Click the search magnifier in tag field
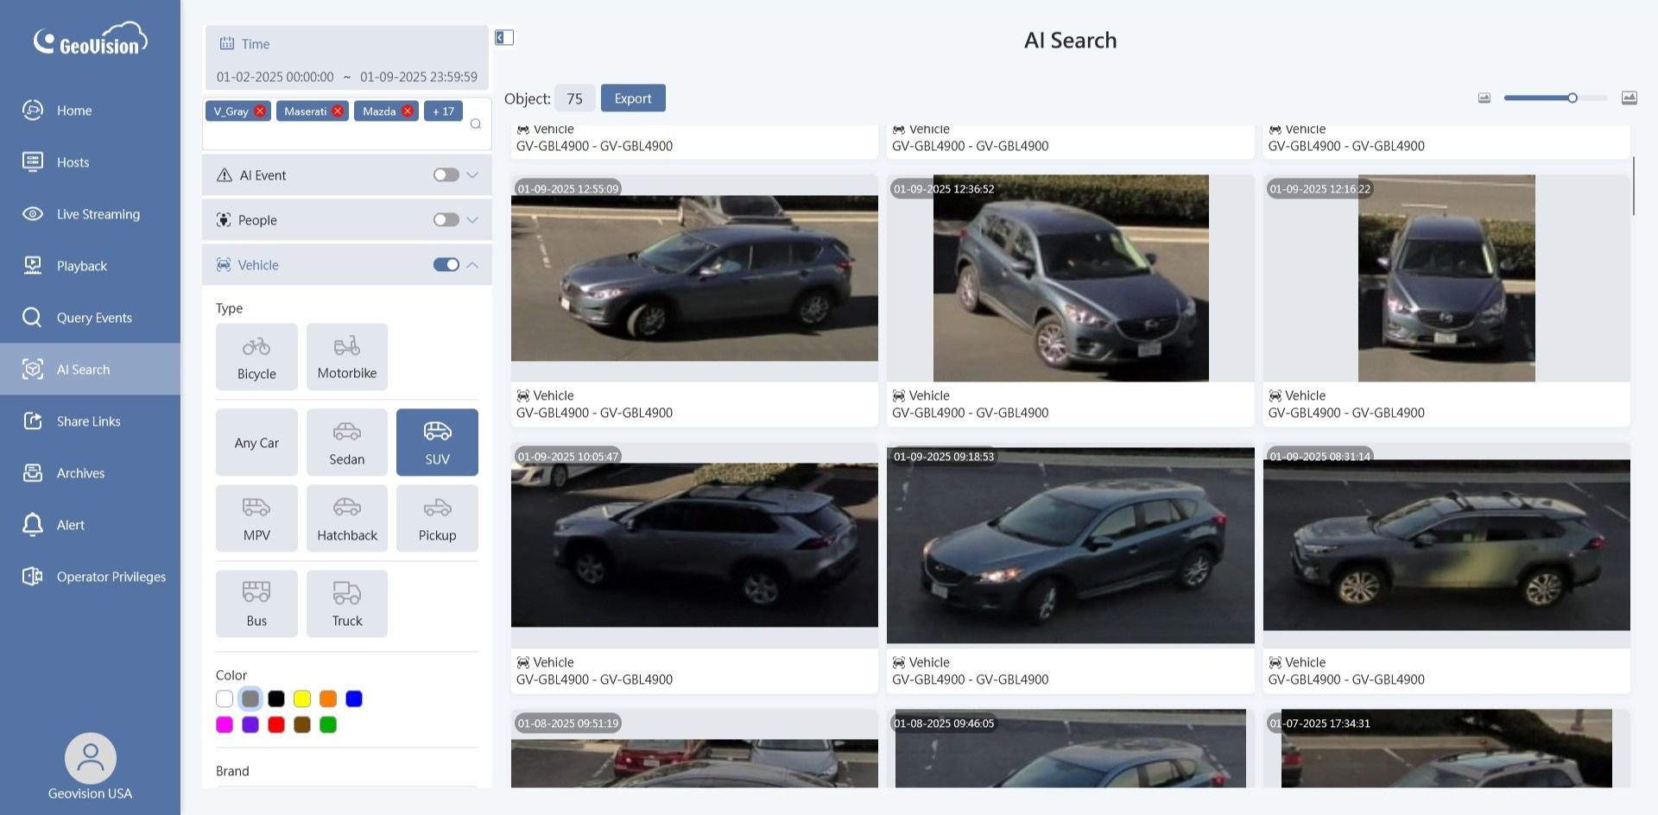Screen dimensions: 1658x815 475,124
